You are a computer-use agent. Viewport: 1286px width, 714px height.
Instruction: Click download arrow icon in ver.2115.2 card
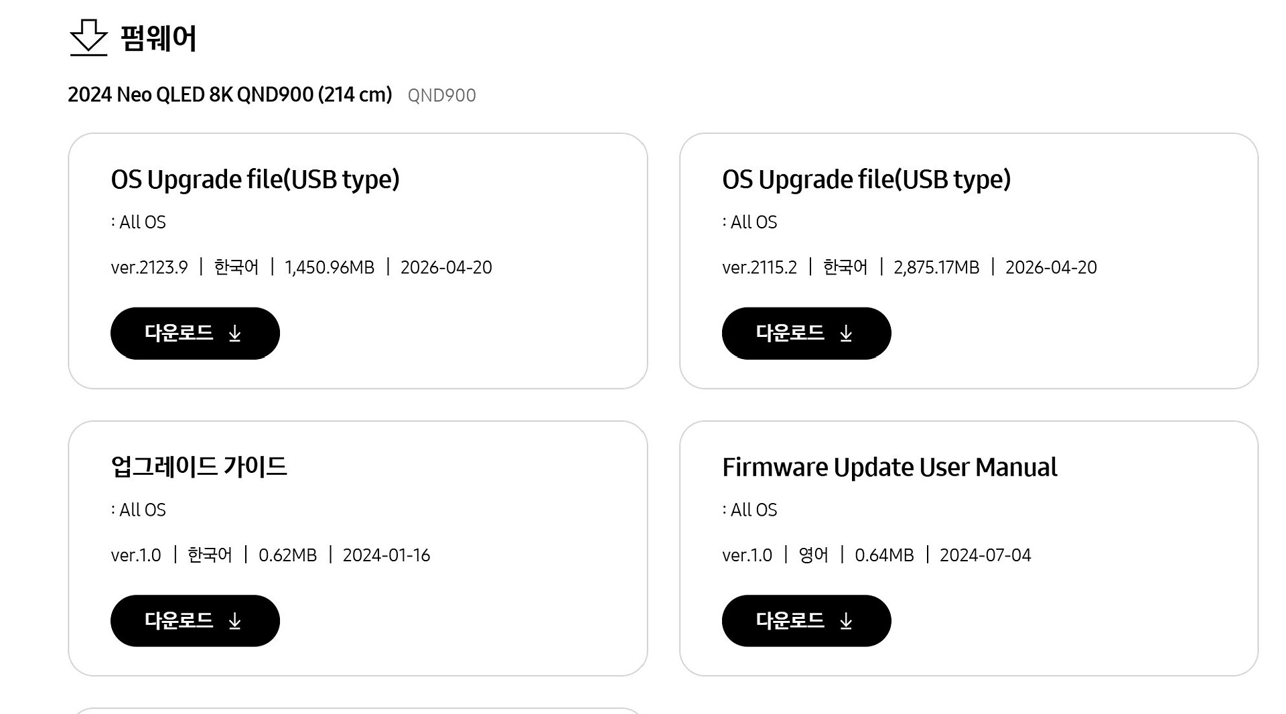(x=846, y=334)
